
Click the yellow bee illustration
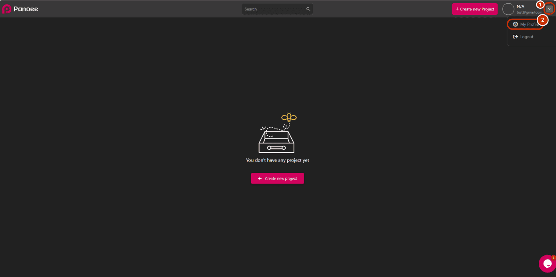click(x=289, y=117)
